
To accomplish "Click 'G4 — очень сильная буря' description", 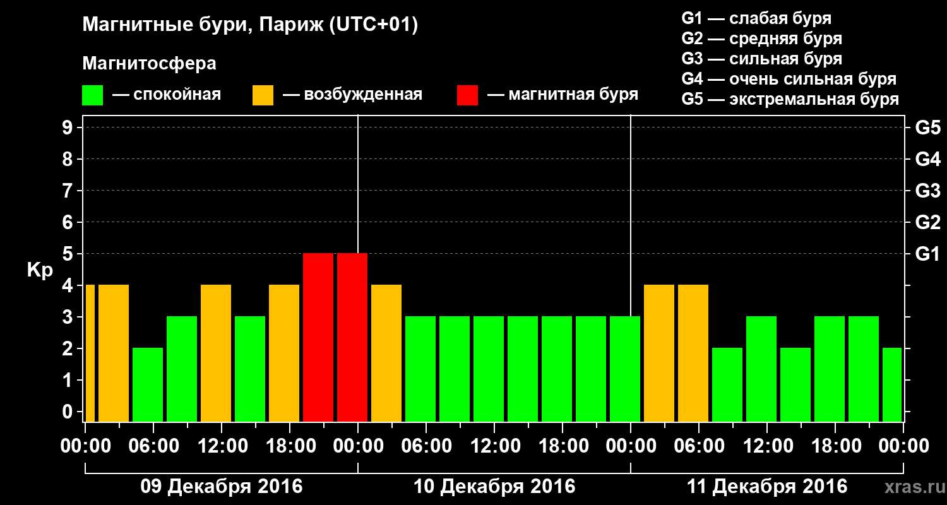I will click(789, 79).
